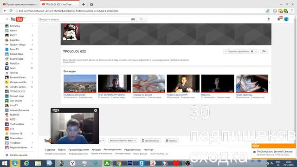Click 'Пресса' footer link
The height and width of the screenshot is (167, 297).
click(x=62, y=150)
